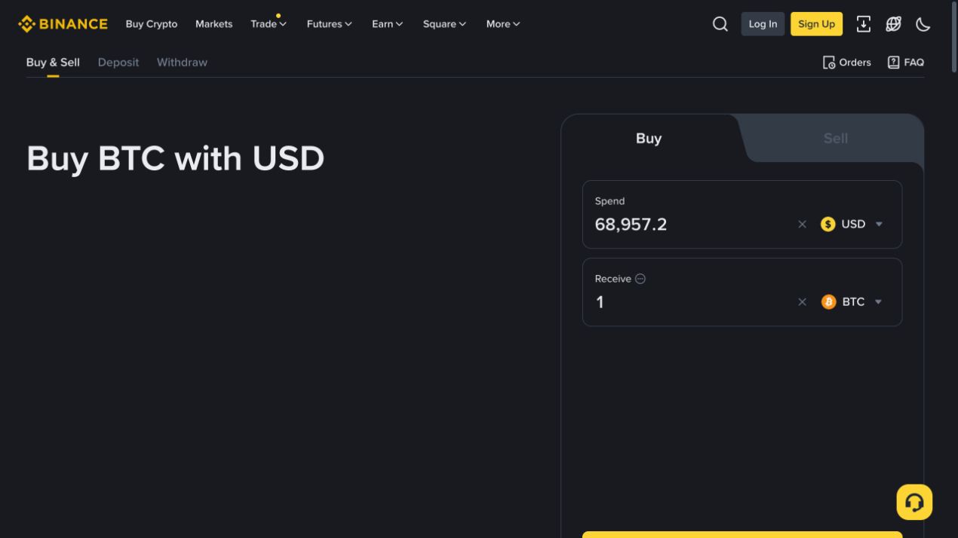Screen dimensions: 958x538
Task: Switch to the Sell tab
Action: (x=836, y=139)
